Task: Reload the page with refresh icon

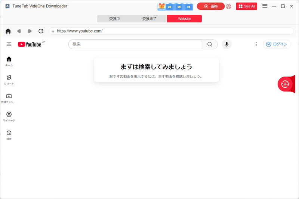Action: click(x=41, y=31)
